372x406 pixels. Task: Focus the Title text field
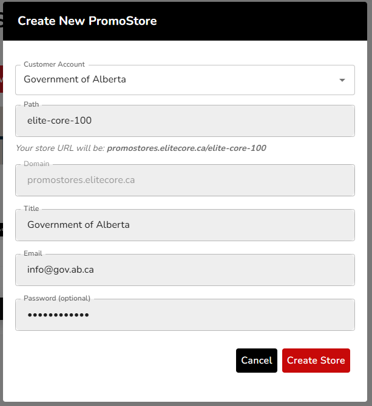coord(184,225)
